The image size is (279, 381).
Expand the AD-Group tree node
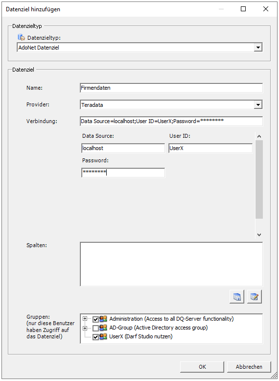click(x=85, y=328)
